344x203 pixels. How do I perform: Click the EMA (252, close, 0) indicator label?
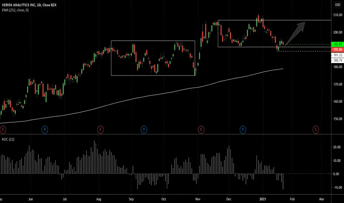point(15,10)
